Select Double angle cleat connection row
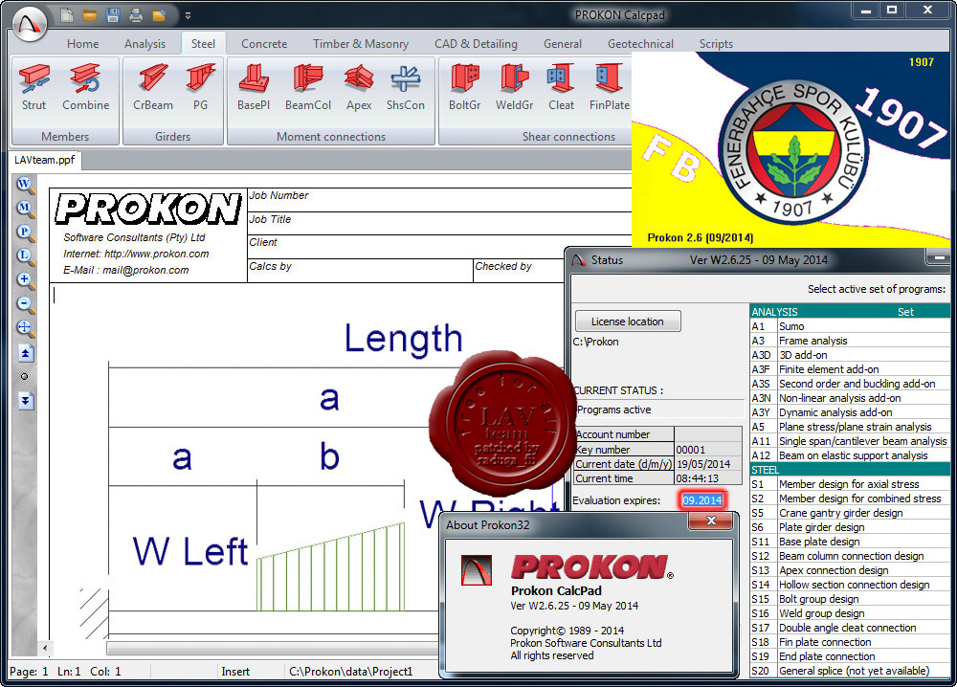Image resolution: width=957 pixels, height=687 pixels. 850,628
